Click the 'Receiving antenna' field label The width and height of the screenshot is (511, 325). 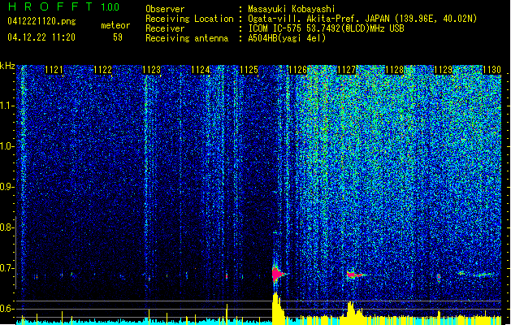point(187,38)
